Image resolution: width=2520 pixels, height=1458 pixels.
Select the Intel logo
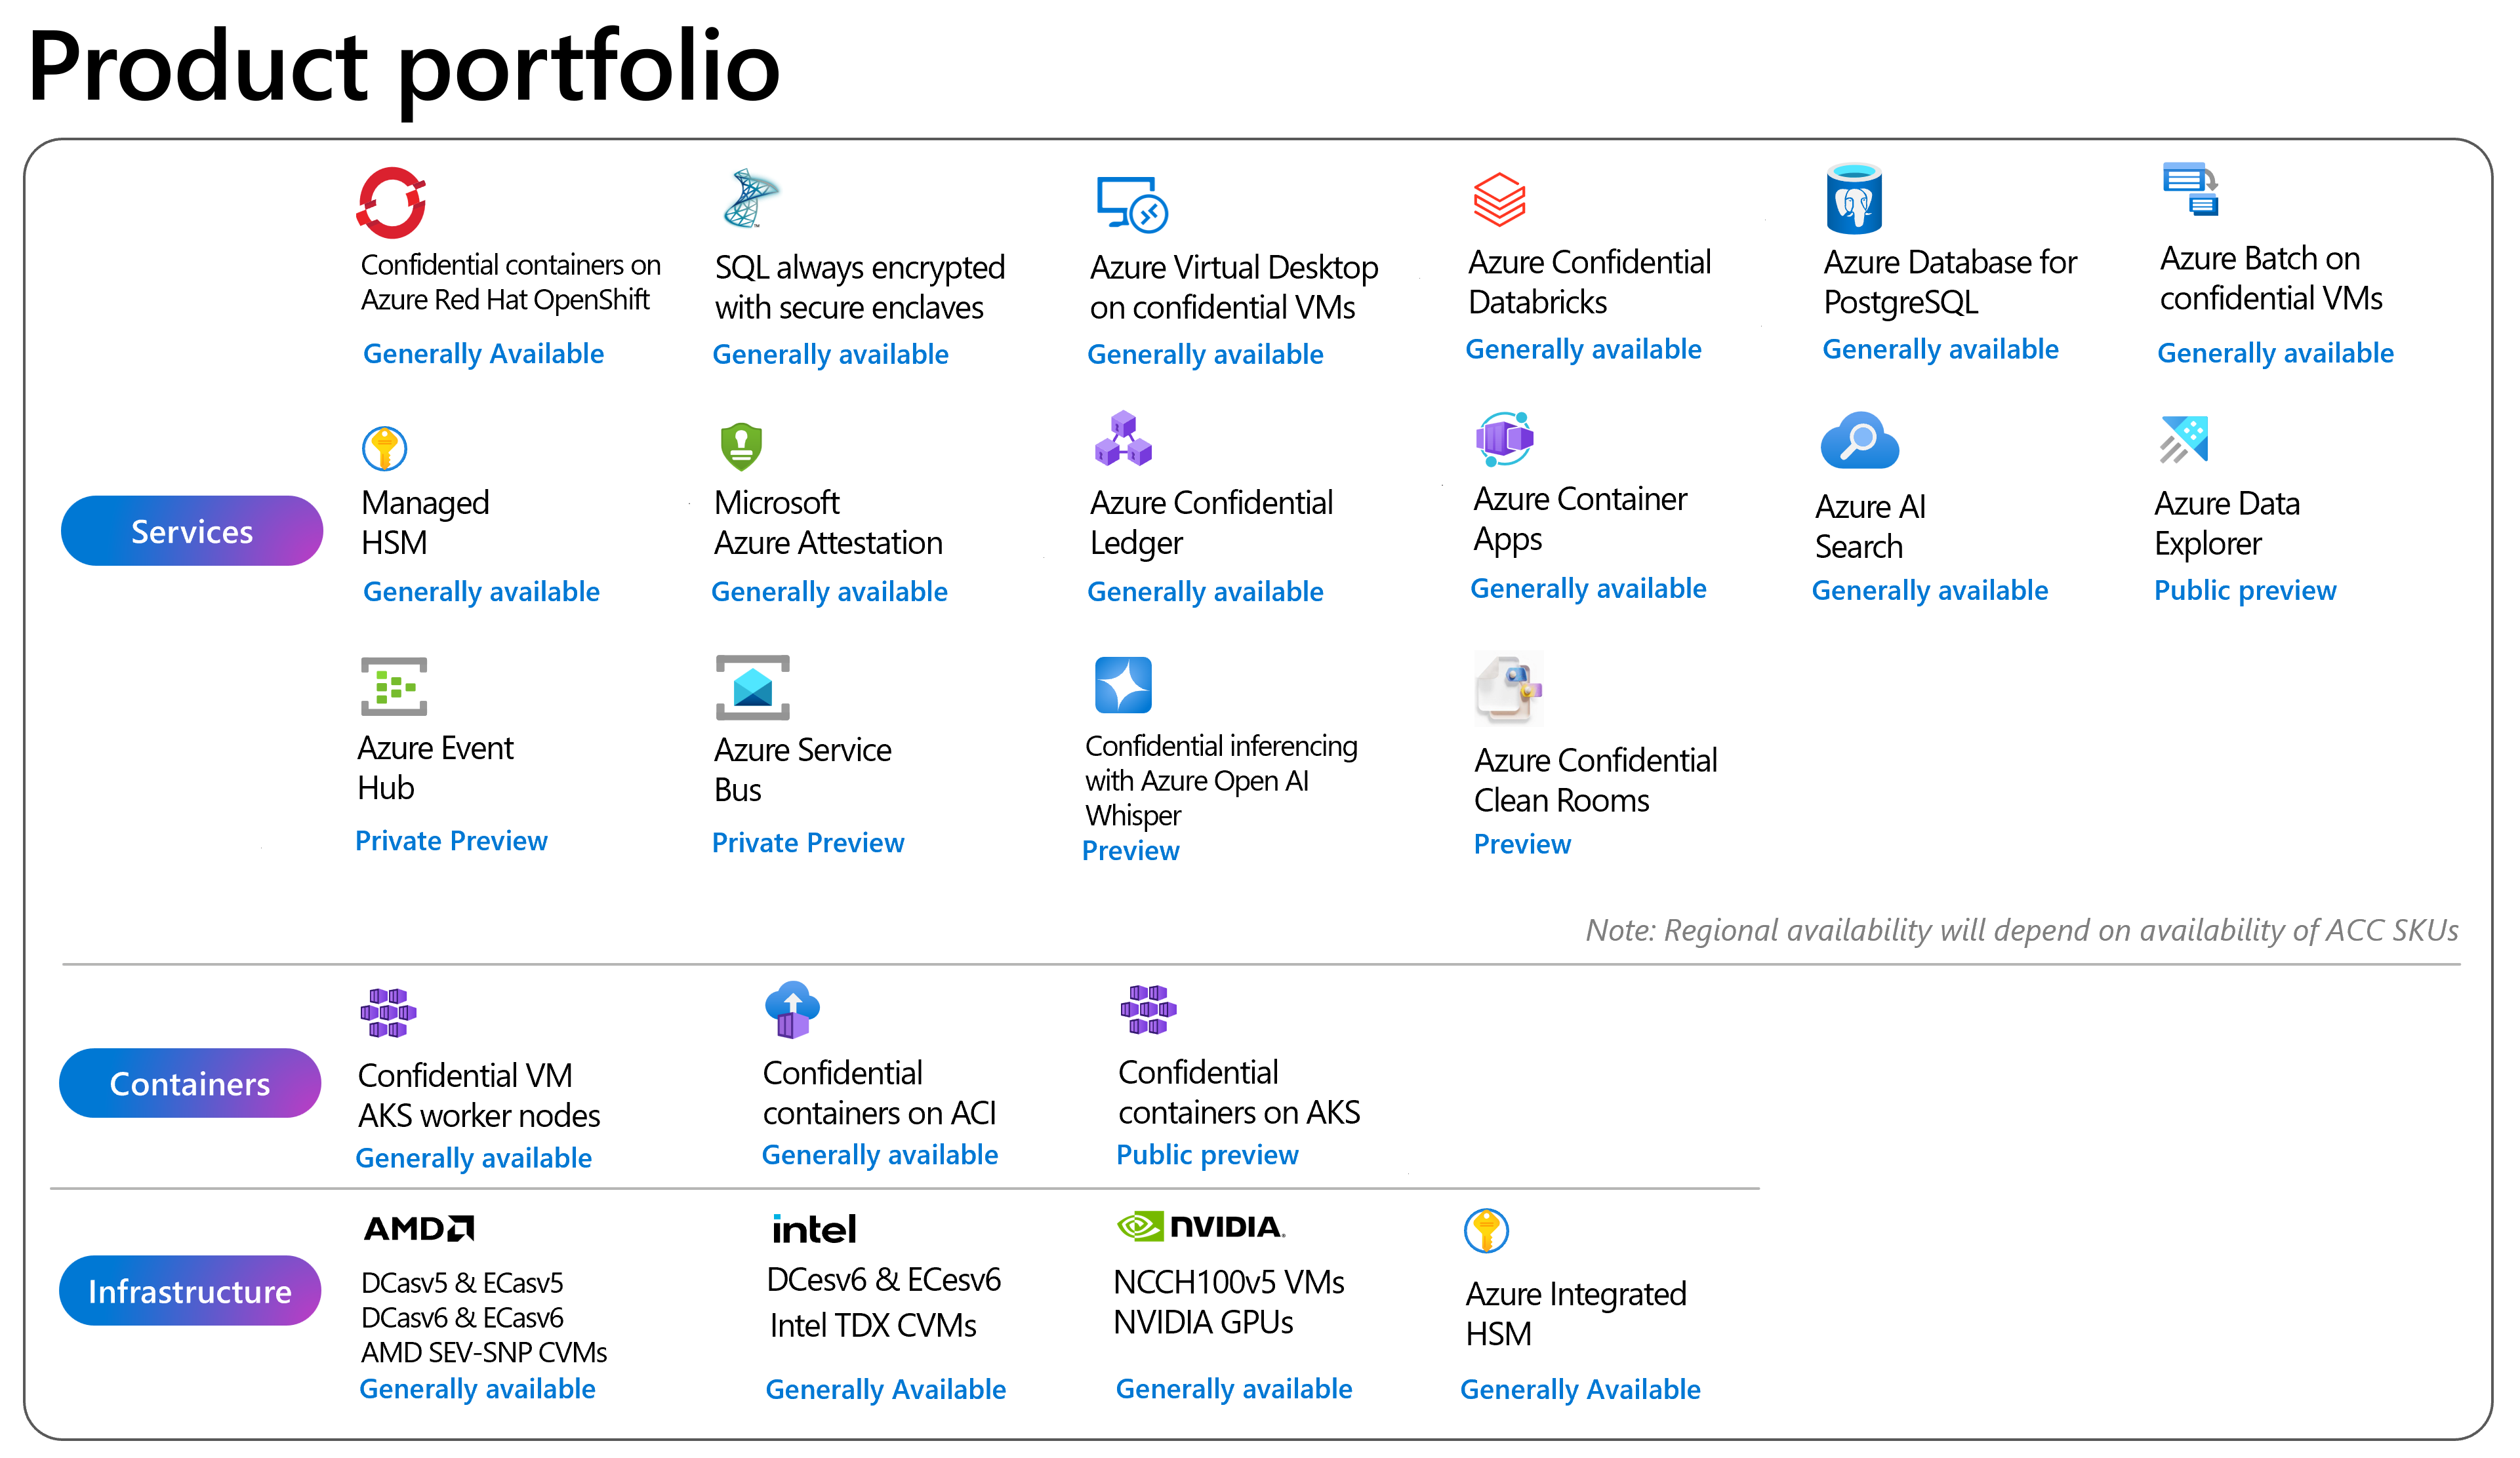(814, 1229)
